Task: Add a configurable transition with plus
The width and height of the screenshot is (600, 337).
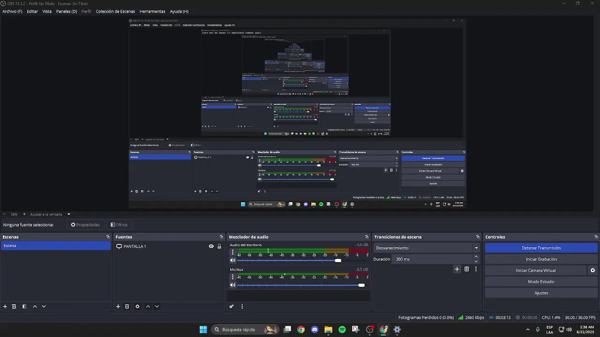Action: (x=457, y=269)
